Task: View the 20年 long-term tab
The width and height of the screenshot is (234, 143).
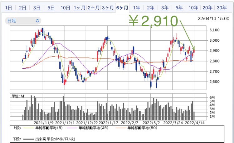Action: pyautogui.click(x=207, y=8)
